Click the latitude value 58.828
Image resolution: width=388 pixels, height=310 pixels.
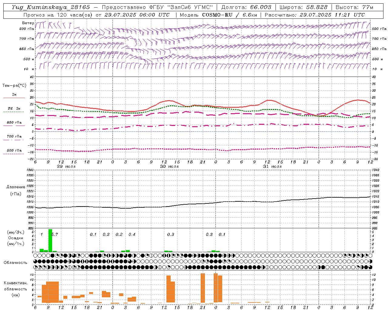(x=317, y=7)
